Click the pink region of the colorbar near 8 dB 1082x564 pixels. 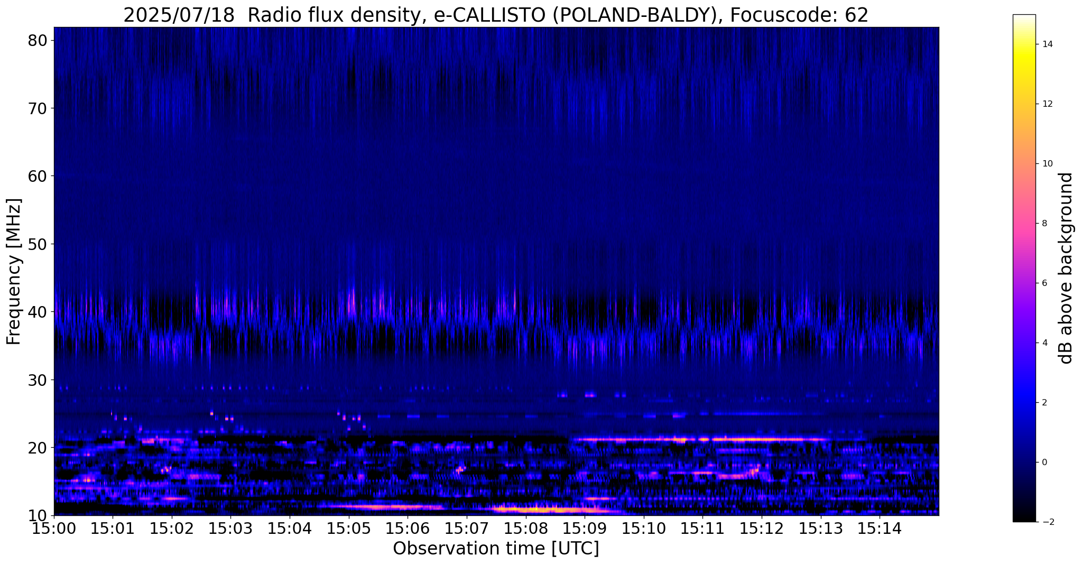pyautogui.click(x=1024, y=223)
